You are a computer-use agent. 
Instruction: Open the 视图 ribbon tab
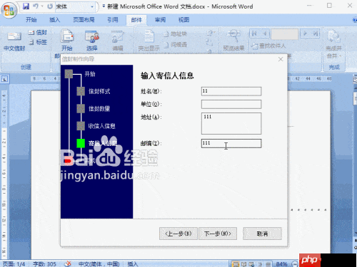[x=183, y=20]
